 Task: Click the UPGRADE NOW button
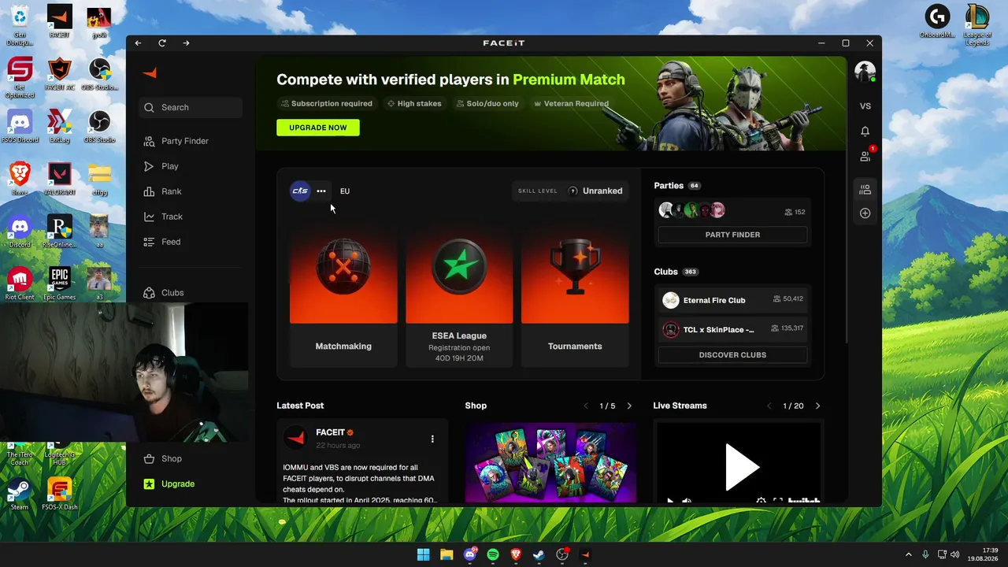pos(318,128)
